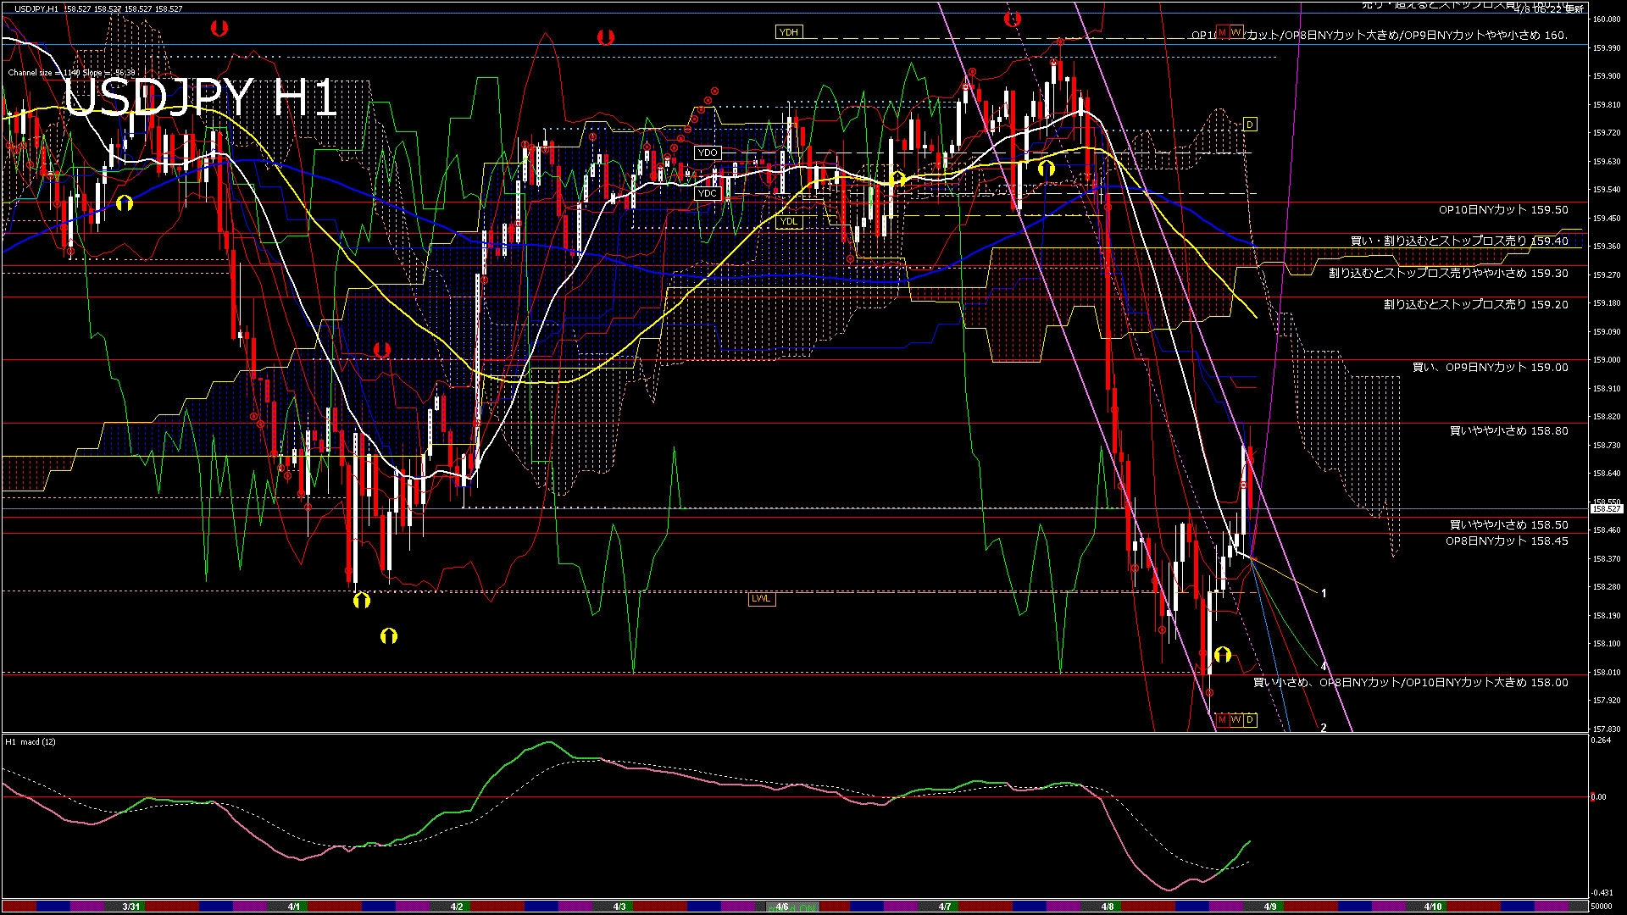
Task: Click the yellow omega icon below the LWL line
Action: [x=364, y=599]
